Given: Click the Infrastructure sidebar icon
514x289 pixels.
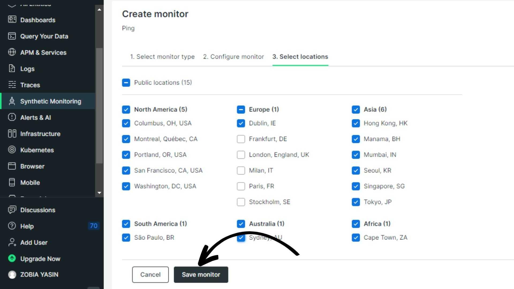Looking at the screenshot, I should [x=12, y=134].
